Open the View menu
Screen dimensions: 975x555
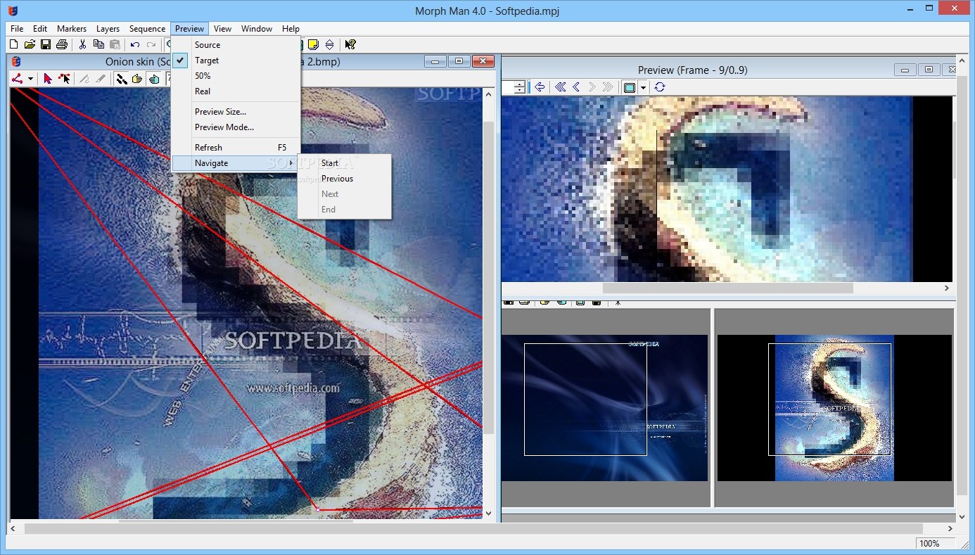point(223,29)
